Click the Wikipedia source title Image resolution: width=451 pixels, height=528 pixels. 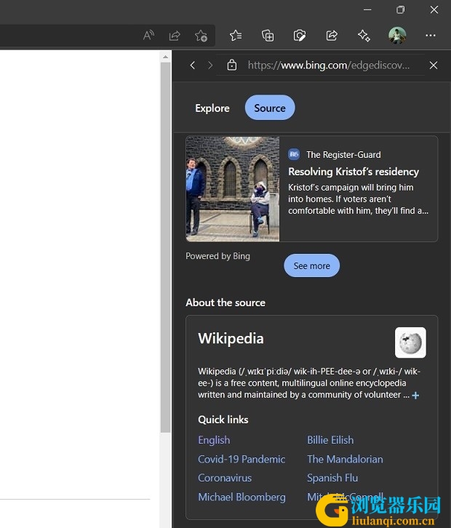pyautogui.click(x=231, y=338)
